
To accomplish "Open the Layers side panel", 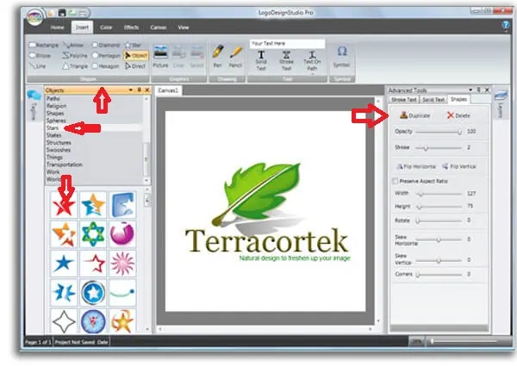I will (501, 104).
